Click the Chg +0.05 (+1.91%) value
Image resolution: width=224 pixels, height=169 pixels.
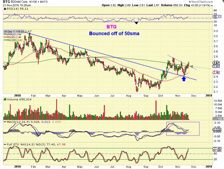click(197, 5)
